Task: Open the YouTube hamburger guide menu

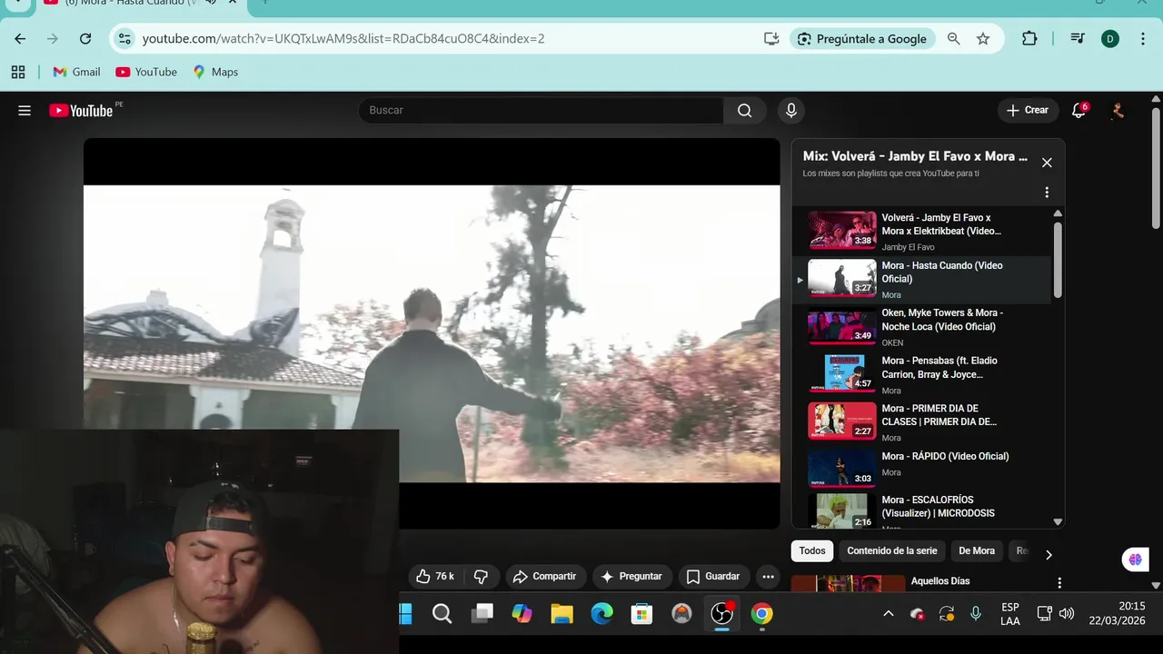Action: pyautogui.click(x=25, y=110)
